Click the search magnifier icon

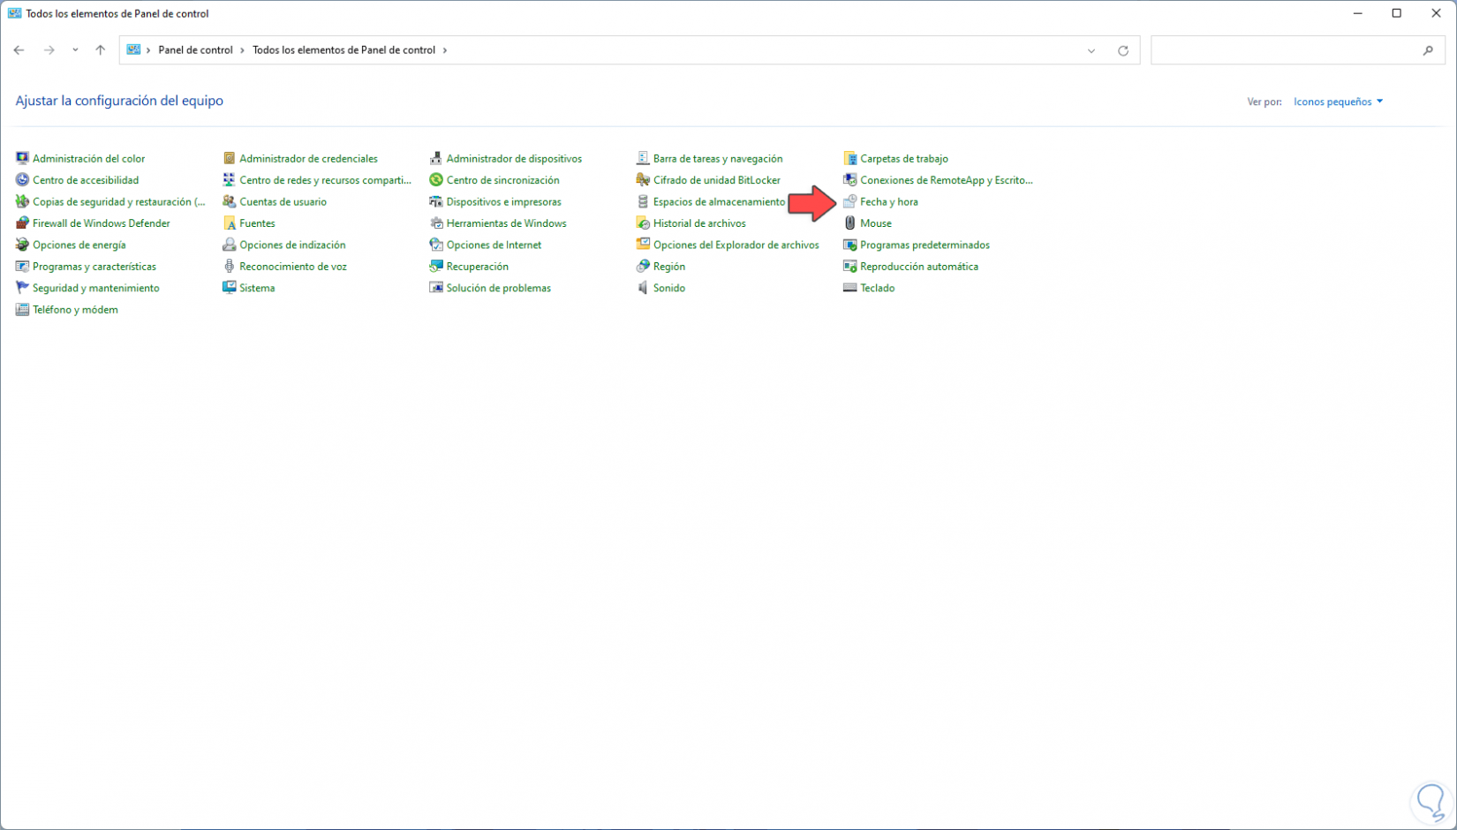1428,50
